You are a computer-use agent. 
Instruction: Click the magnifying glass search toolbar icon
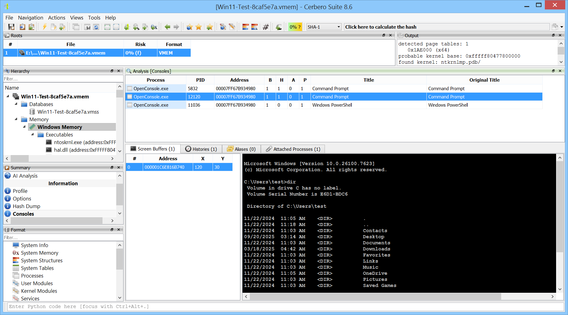[136, 27]
